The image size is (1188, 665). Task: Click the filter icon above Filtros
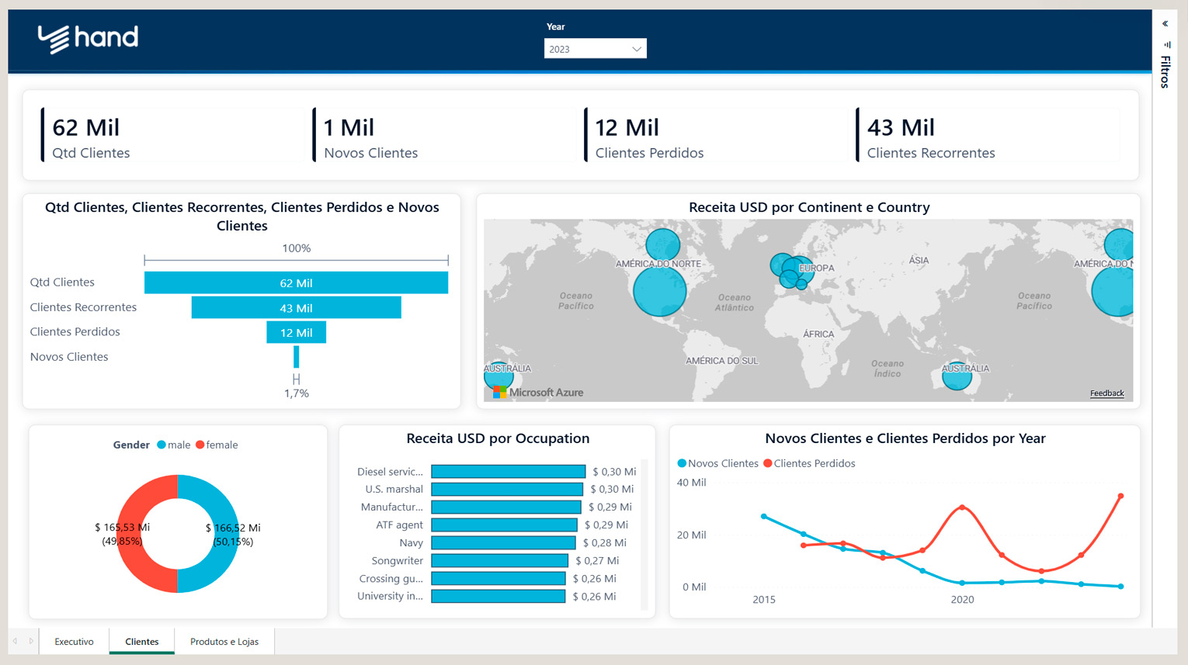tap(1166, 44)
